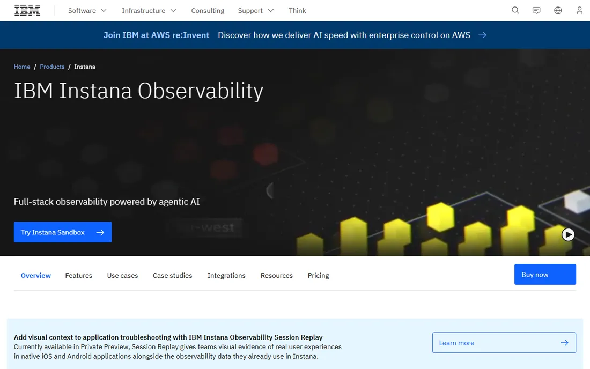The height and width of the screenshot is (369, 590).
Task: Open the user profile icon
Action: pos(579,11)
